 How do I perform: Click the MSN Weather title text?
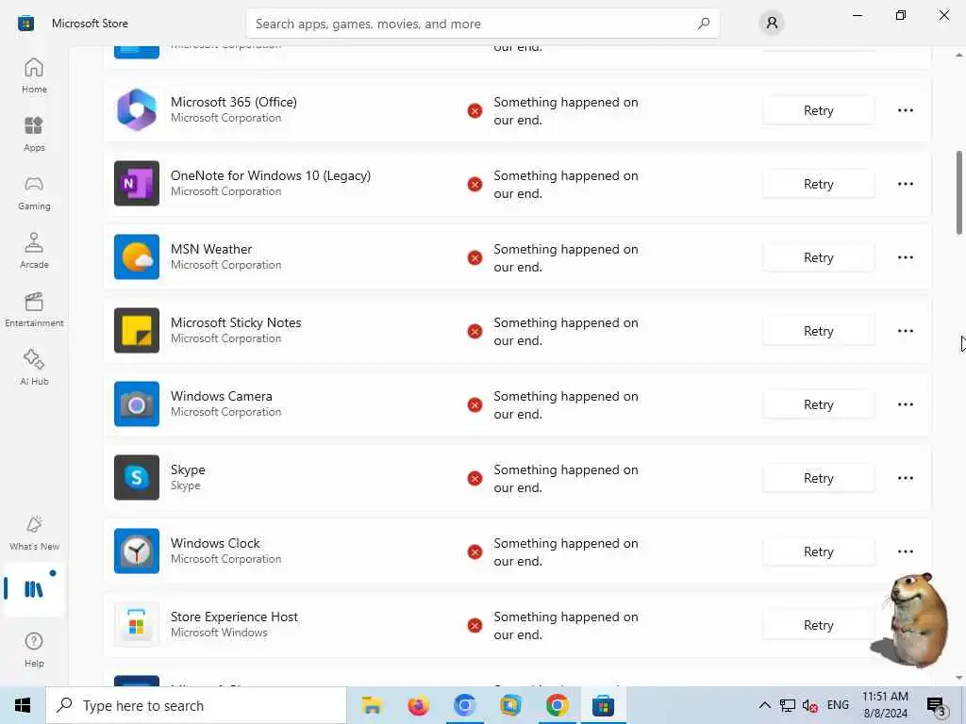point(211,249)
